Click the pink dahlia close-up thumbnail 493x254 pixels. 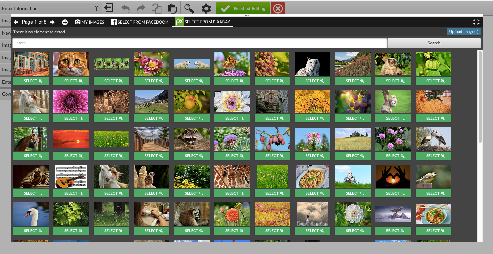tap(71, 102)
